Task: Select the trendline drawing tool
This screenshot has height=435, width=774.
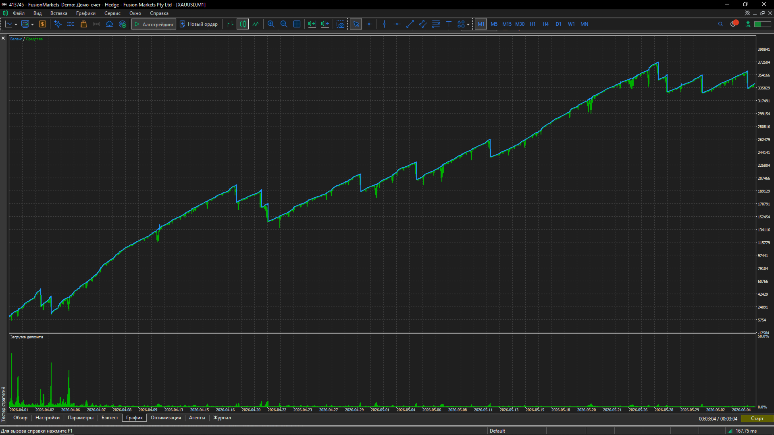Action: [410, 24]
